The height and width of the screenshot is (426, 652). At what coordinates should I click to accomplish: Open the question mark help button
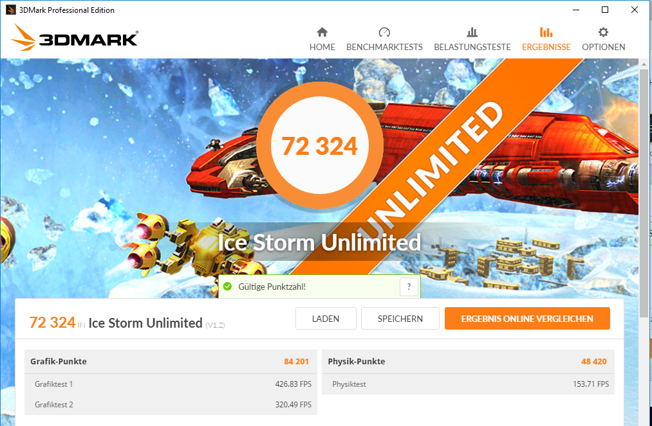tap(409, 287)
